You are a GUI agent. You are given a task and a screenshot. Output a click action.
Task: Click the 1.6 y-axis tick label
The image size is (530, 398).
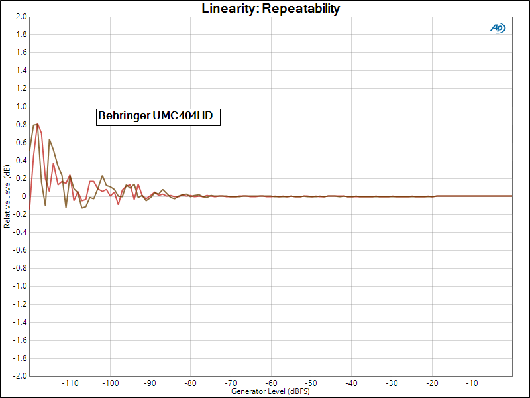coord(21,52)
